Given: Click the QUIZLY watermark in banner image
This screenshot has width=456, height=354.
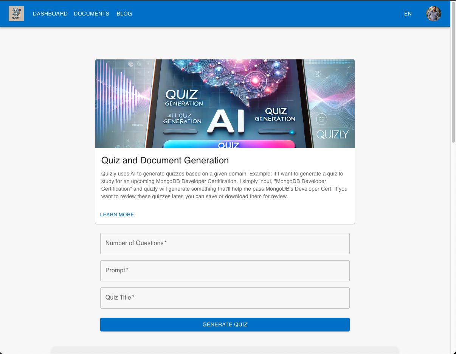Looking at the screenshot, I should 332,135.
